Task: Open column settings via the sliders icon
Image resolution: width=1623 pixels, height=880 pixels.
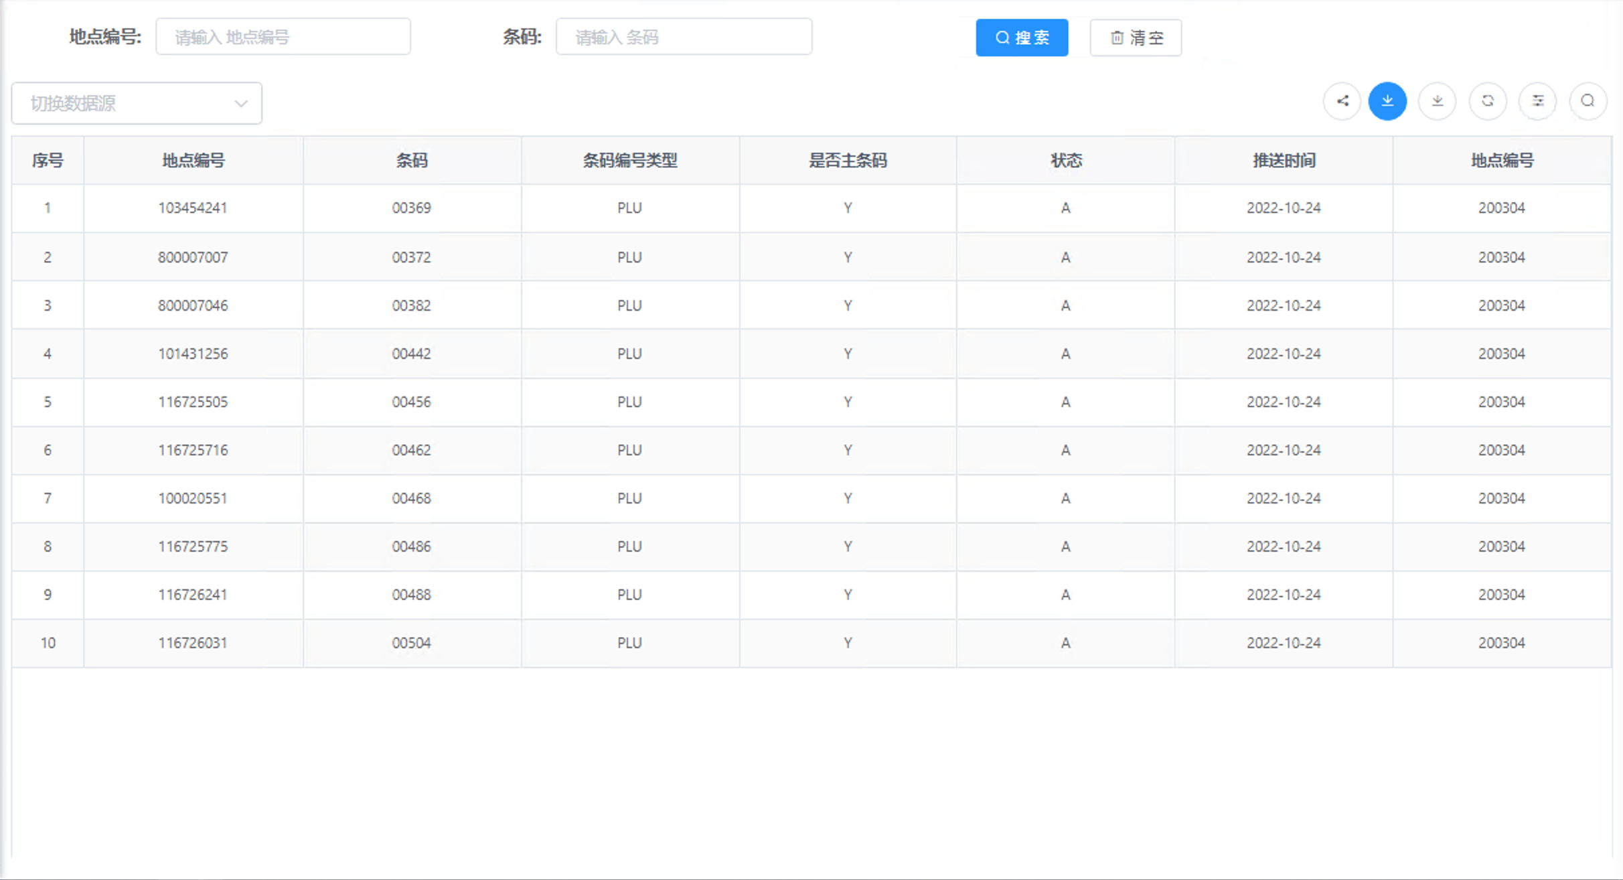Action: [x=1537, y=101]
